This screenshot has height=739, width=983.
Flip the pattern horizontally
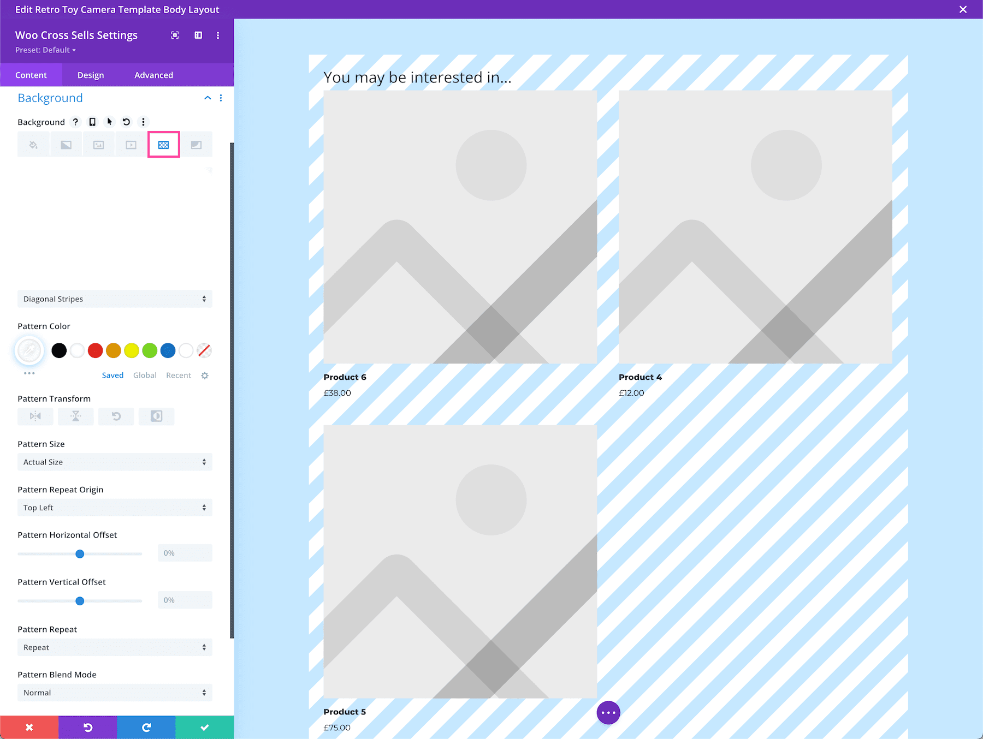[x=35, y=416]
